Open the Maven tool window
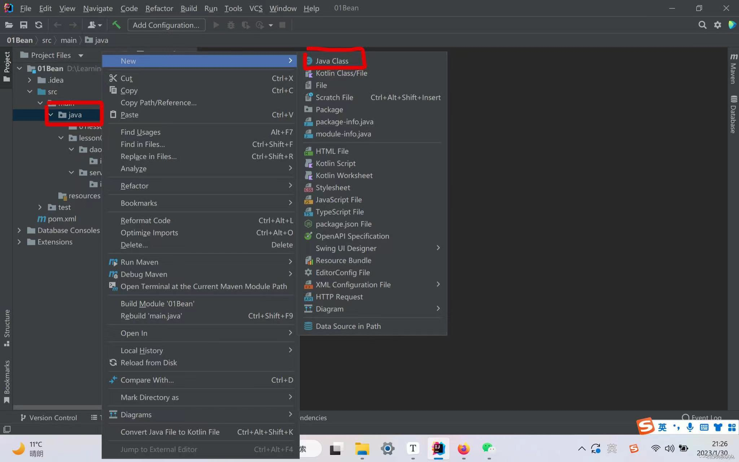This screenshot has height=462, width=739. point(733,69)
